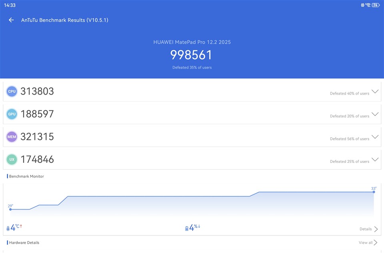Viewport: 384px width, 253px height.
Task: Expand the MEM score details chevron
Action: tap(375, 137)
